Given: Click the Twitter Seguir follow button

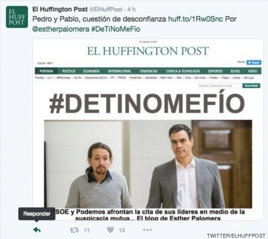Looking at the screenshot, I should pyautogui.click(x=253, y=63).
